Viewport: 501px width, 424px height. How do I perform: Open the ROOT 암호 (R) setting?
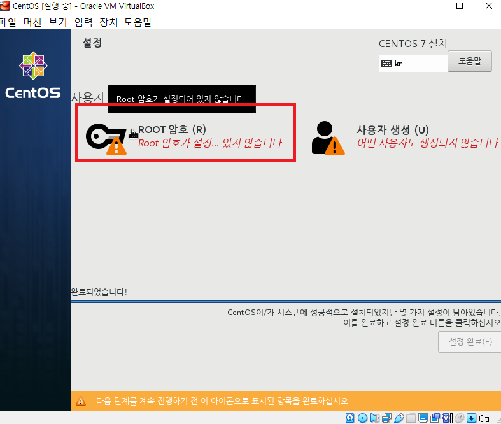(x=185, y=136)
